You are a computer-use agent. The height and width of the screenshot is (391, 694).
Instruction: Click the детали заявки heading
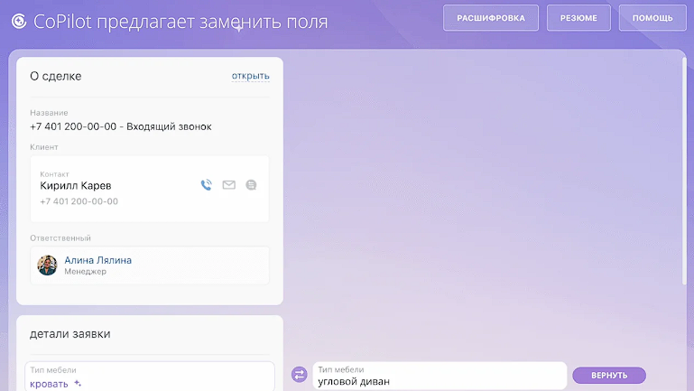pos(69,334)
